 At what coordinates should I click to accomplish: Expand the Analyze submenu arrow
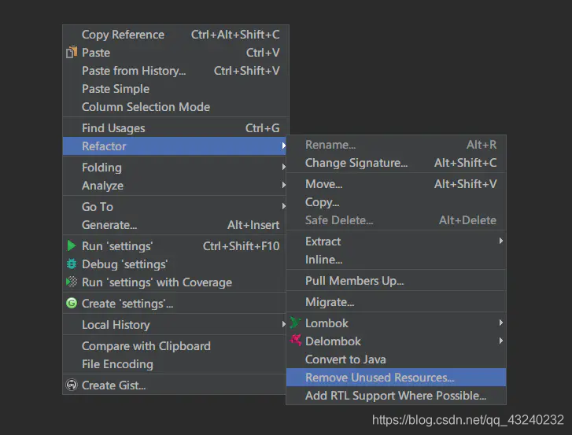(x=283, y=185)
